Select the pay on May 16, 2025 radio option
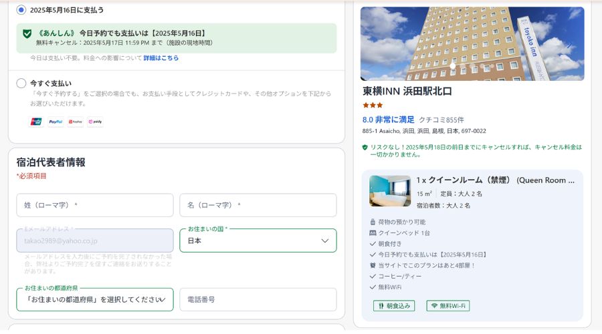The height and width of the screenshot is (334, 602). pyautogui.click(x=21, y=10)
